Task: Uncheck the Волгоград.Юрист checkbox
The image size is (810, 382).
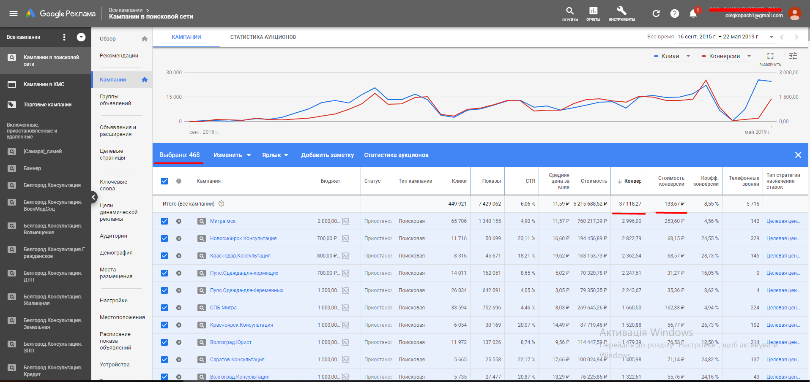Action: 164,342
